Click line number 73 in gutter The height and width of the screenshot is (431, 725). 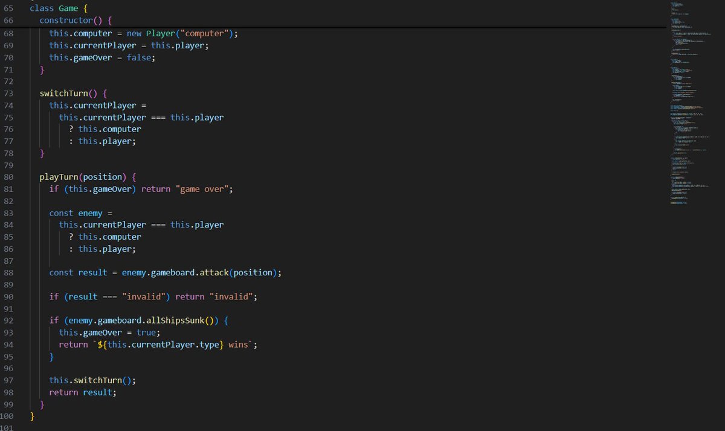point(8,94)
